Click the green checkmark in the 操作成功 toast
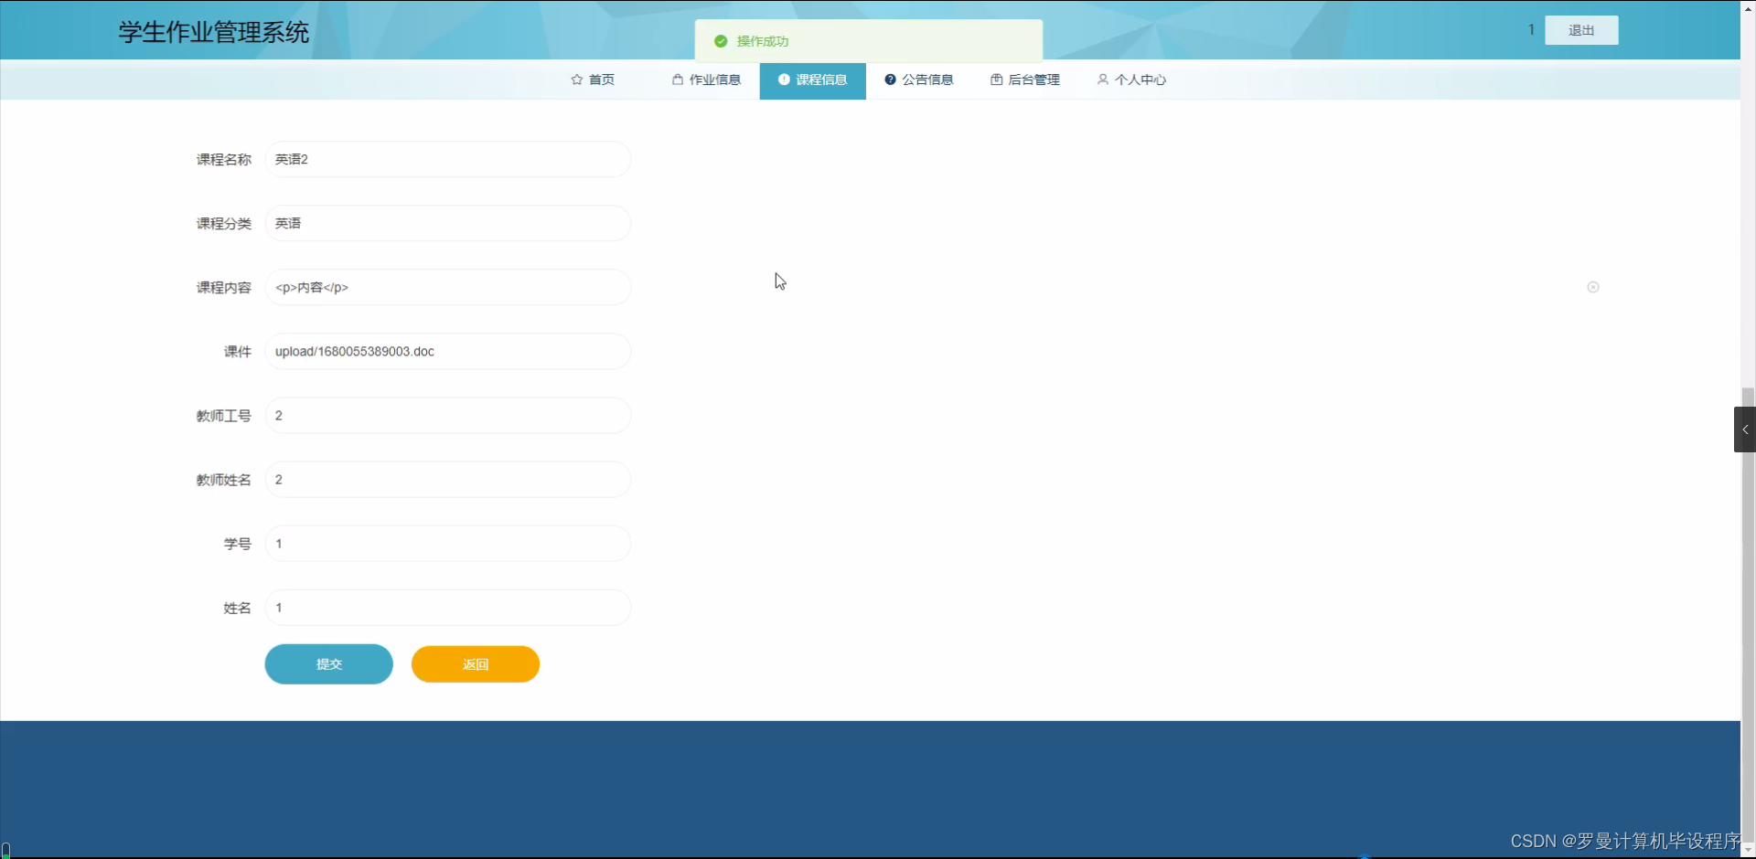Screen dimensions: 1756x859 point(721,41)
